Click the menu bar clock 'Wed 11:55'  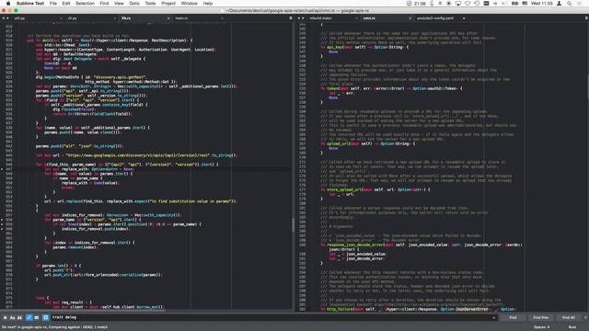tap(542, 4)
